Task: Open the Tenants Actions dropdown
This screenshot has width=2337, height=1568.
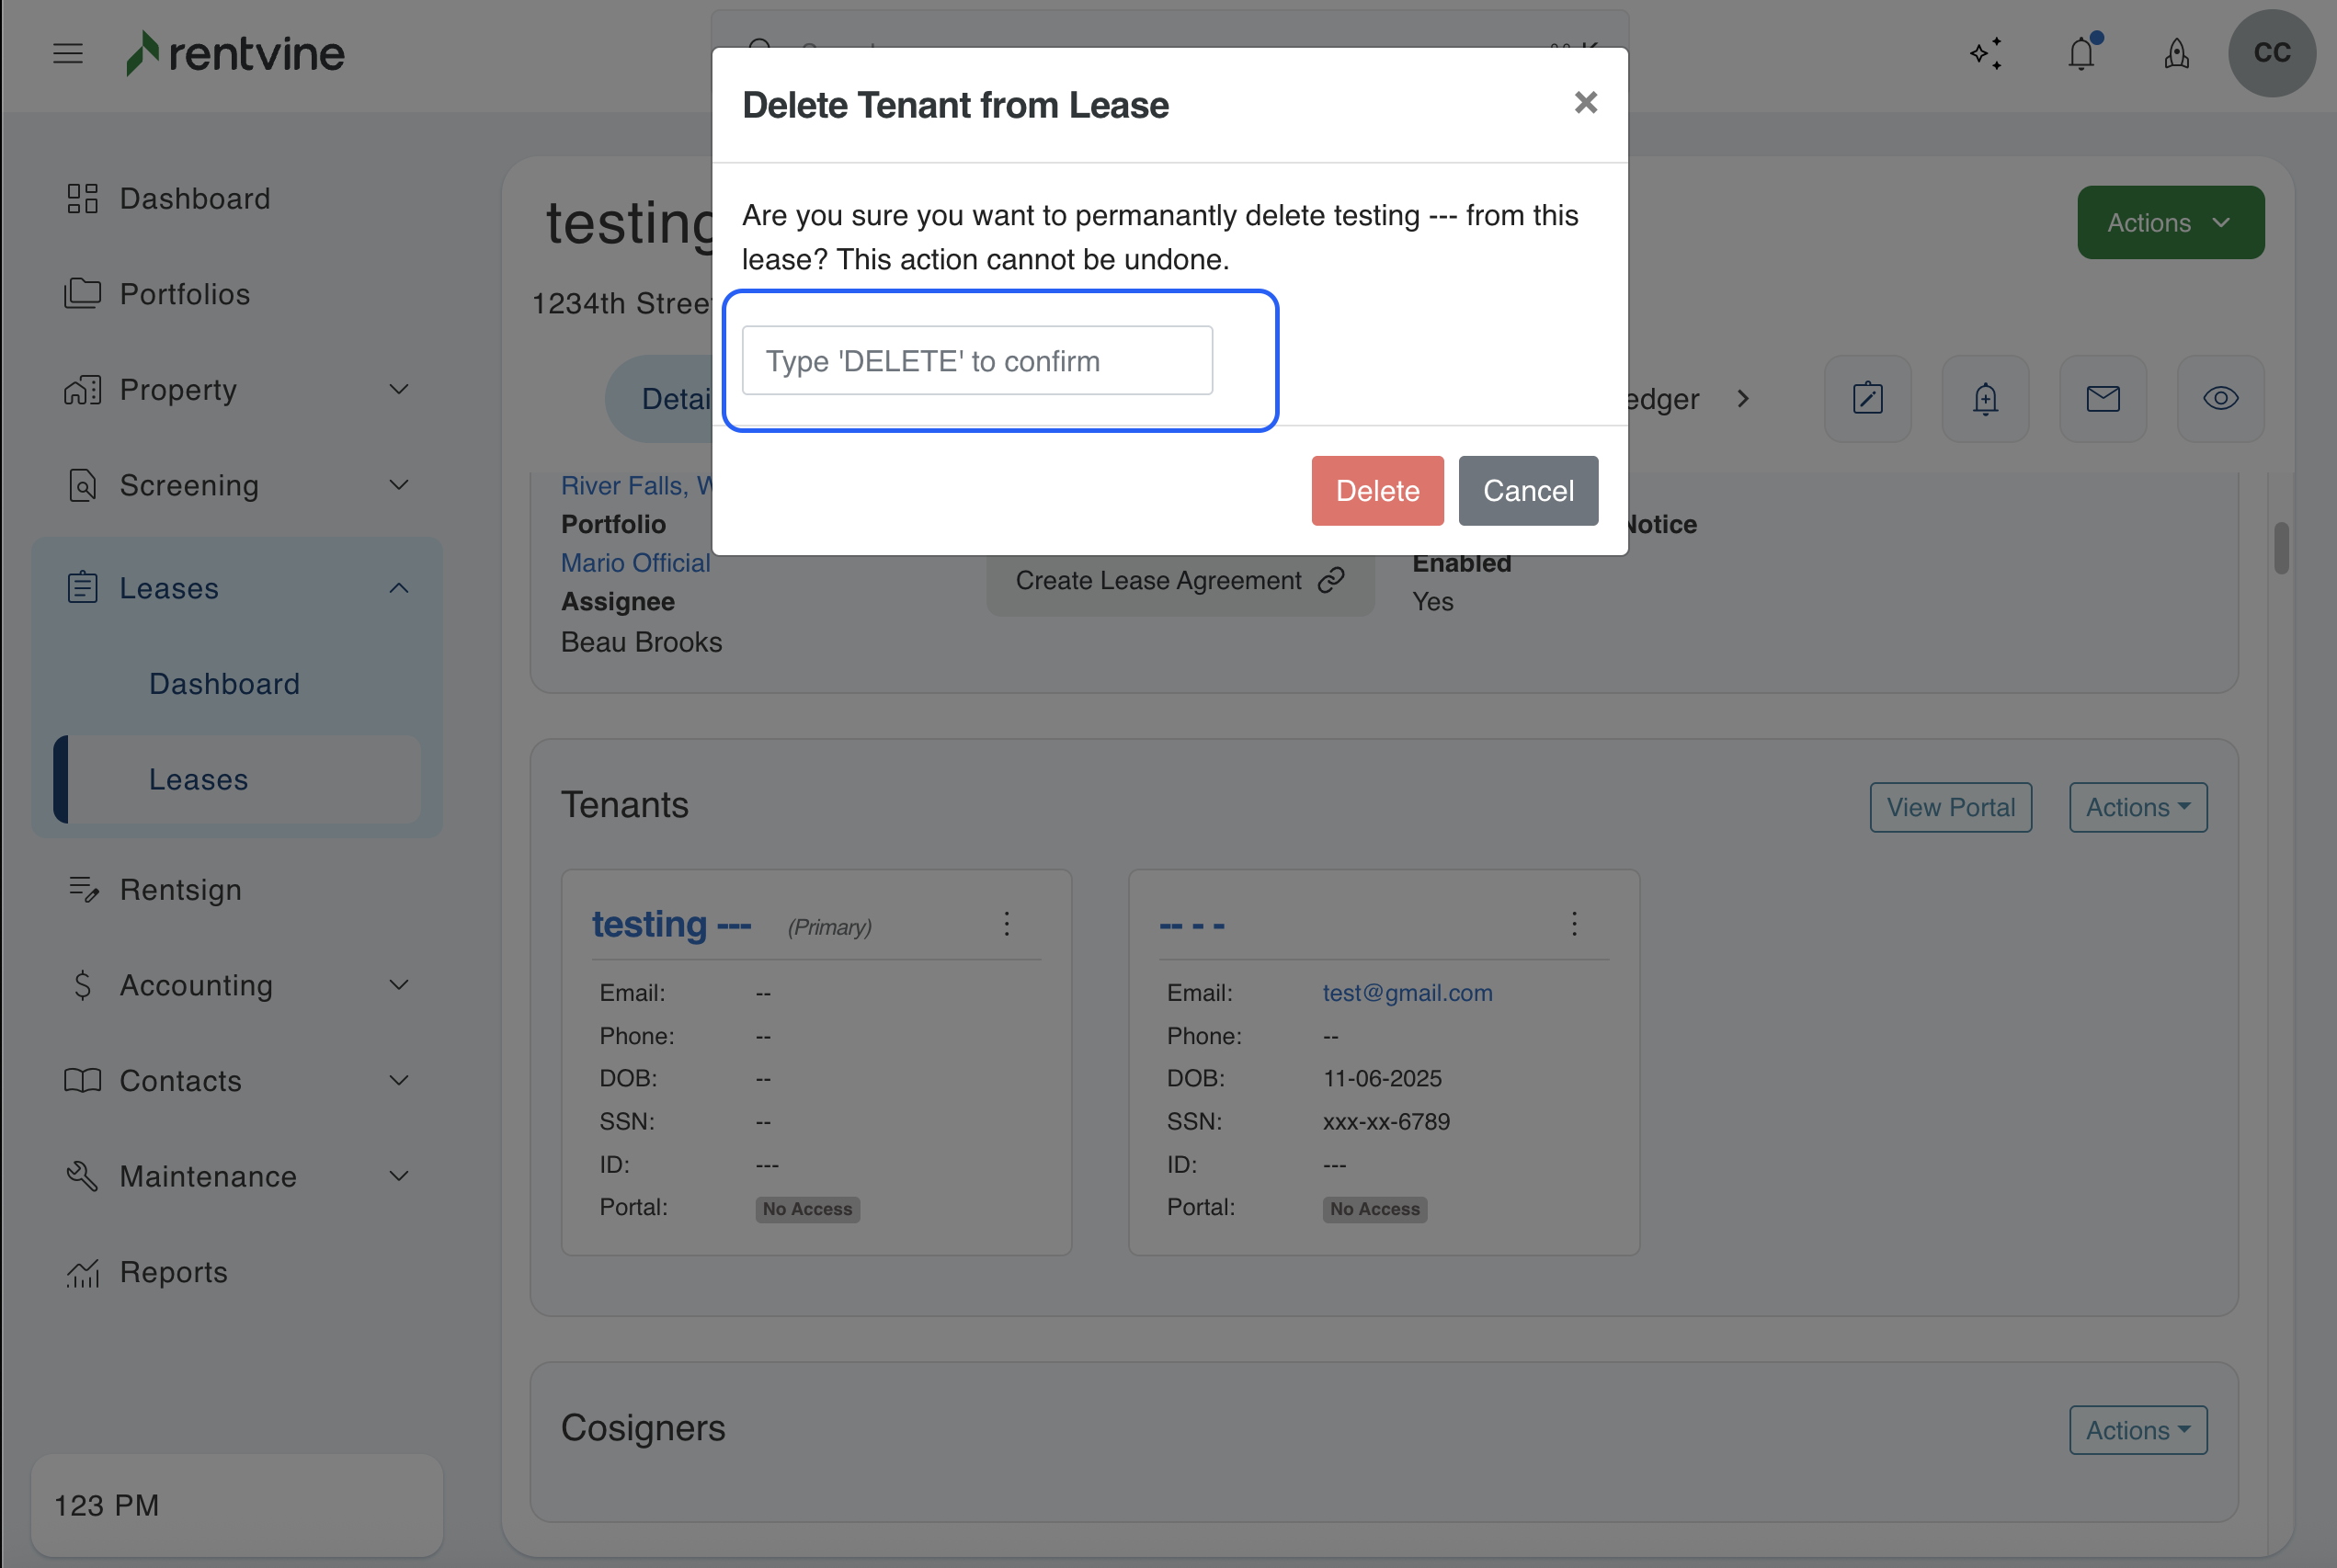Action: click(x=2137, y=807)
